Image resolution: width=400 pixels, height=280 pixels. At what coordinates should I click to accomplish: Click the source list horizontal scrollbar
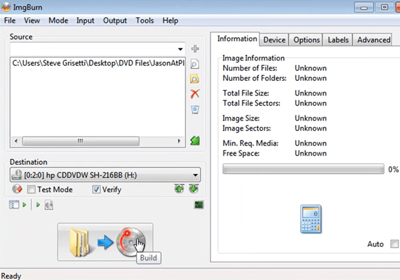point(81,141)
